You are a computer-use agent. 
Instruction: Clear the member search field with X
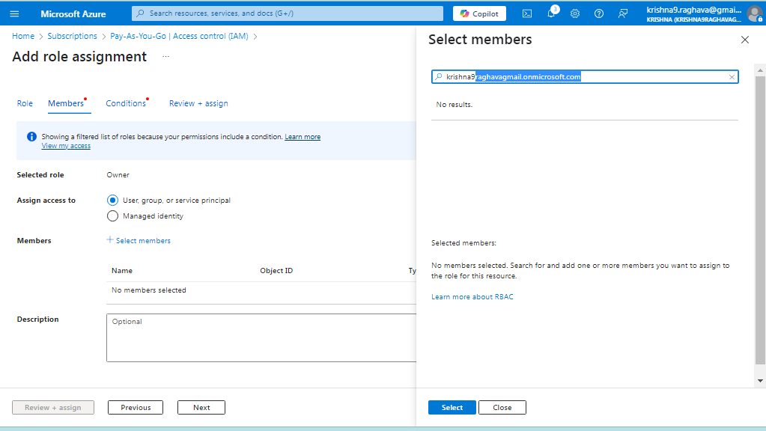732,77
